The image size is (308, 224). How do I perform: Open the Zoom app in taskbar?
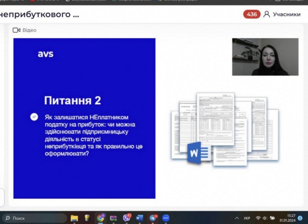(166, 218)
